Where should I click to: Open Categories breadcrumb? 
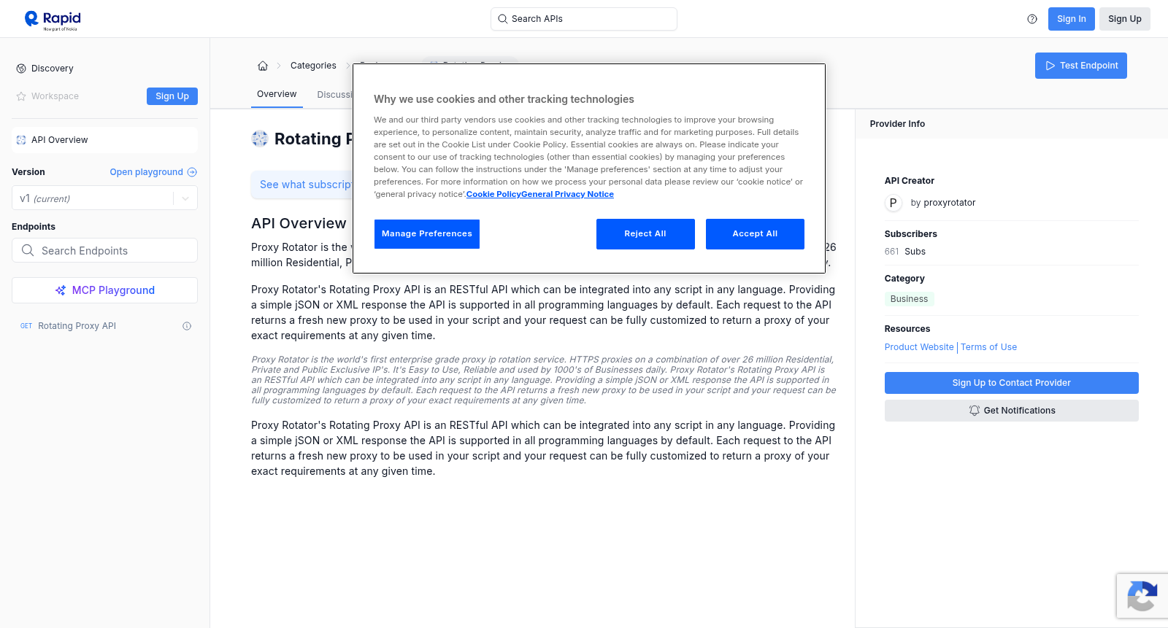[x=313, y=66]
